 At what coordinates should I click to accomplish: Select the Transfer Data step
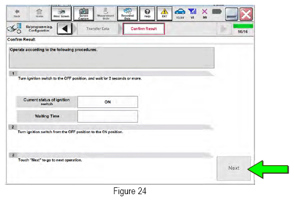click(x=97, y=28)
